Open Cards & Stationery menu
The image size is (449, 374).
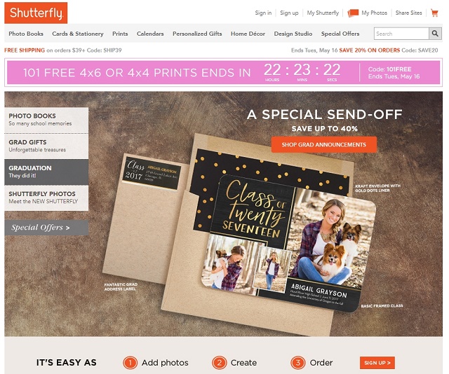coord(78,34)
